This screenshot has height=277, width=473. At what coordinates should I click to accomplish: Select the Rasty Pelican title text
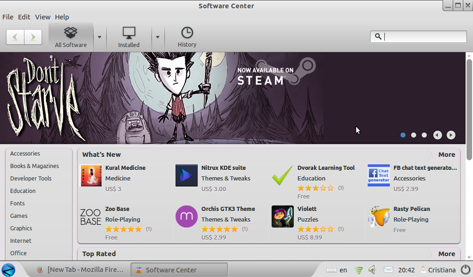point(412,209)
